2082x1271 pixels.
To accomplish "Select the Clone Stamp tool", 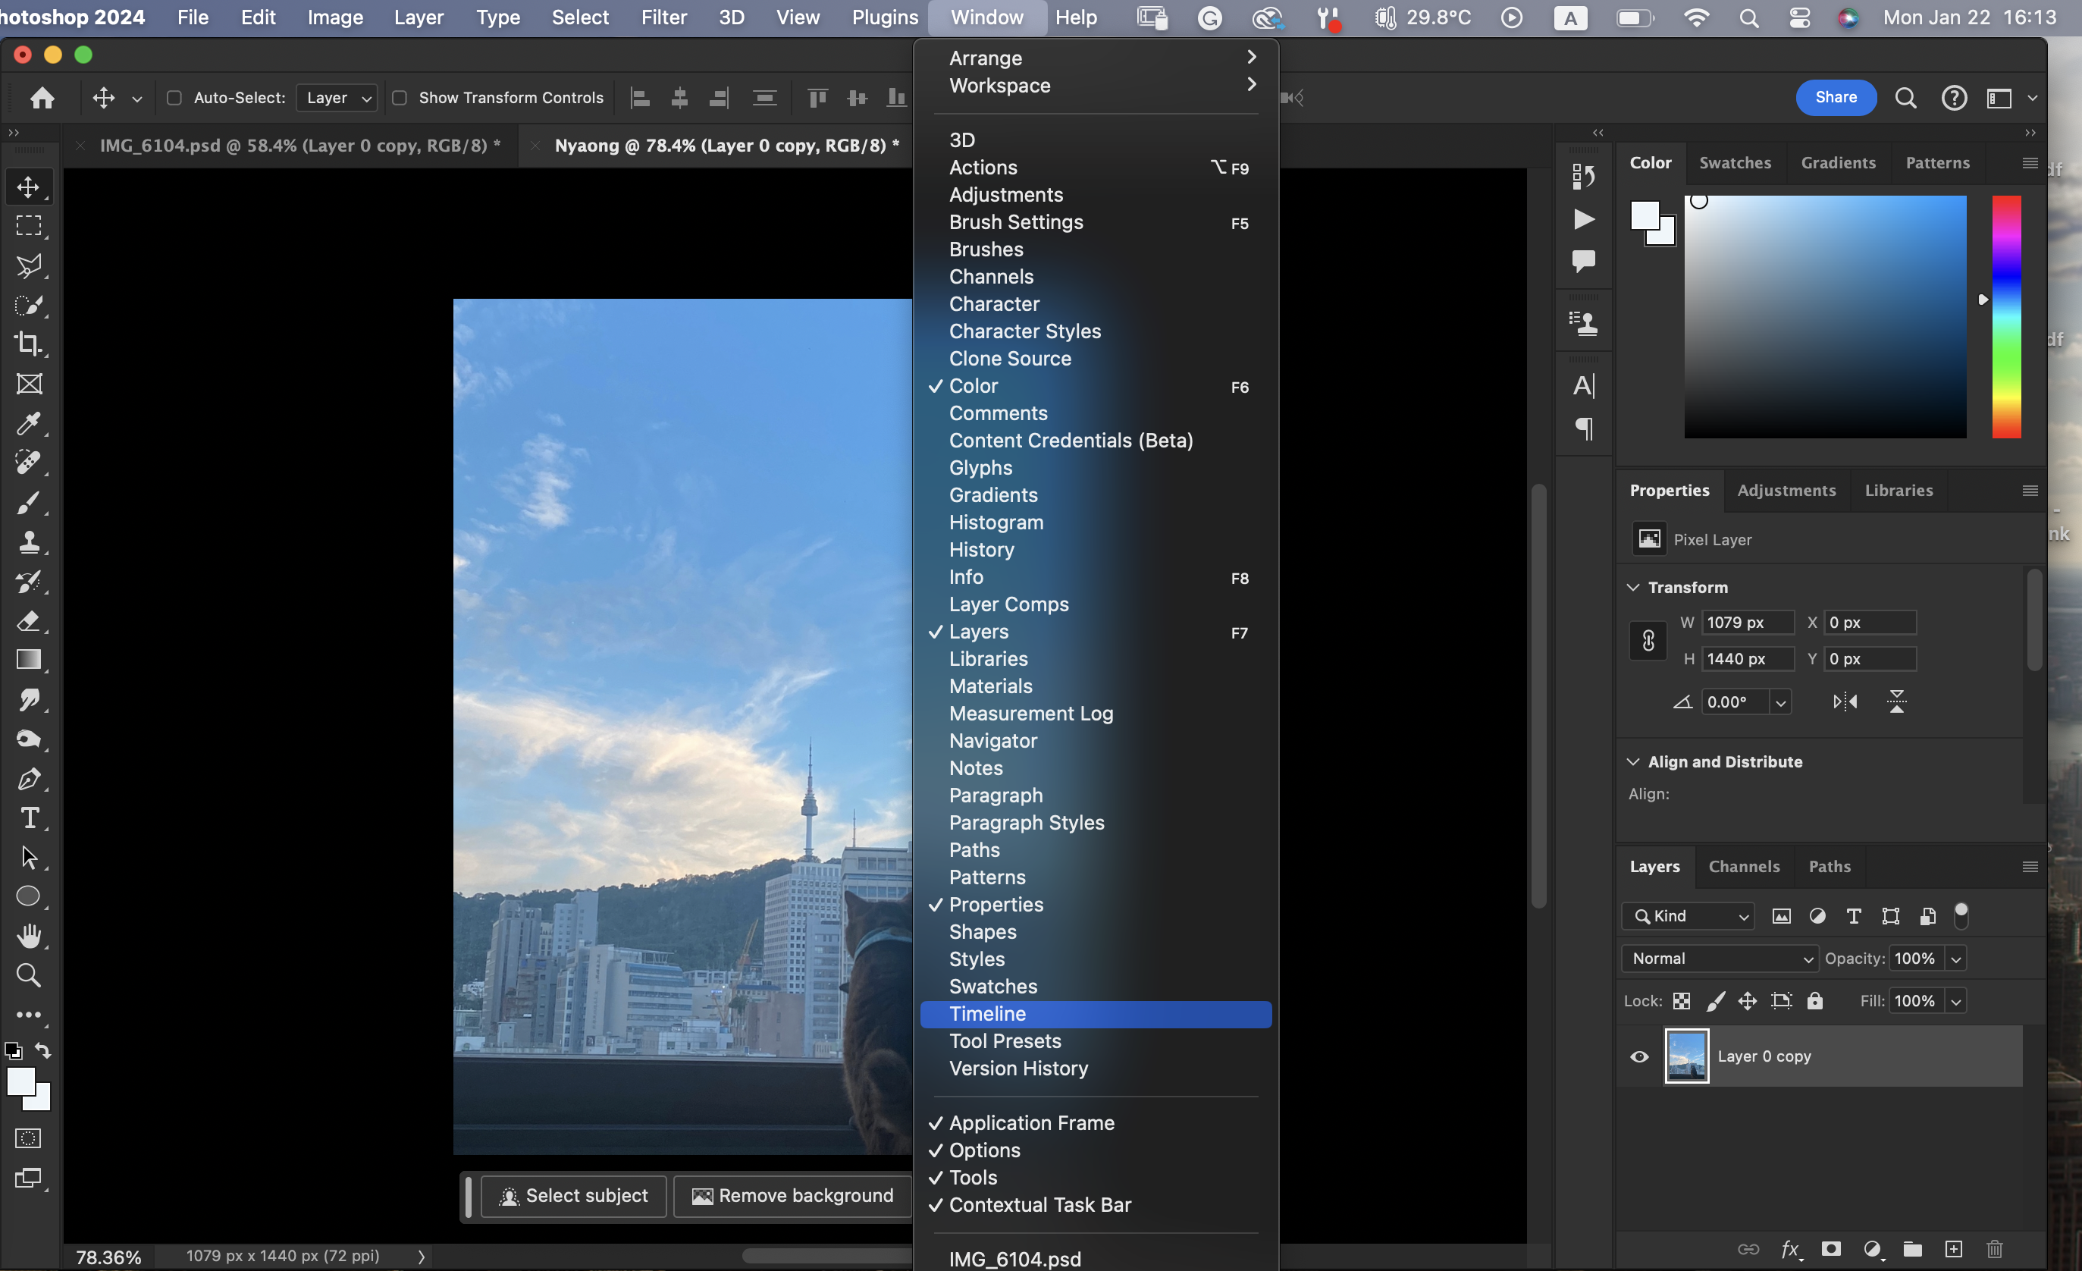I will pos(29,541).
